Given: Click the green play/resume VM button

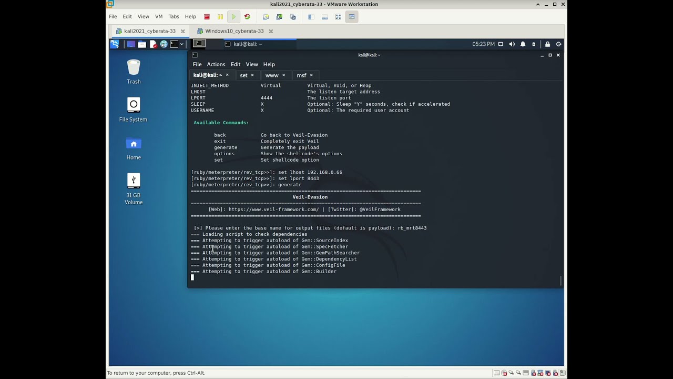Looking at the screenshot, I should pyautogui.click(x=233, y=17).
